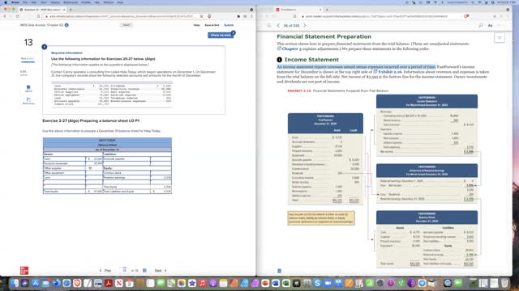Image resolution: width=519 pixels, height=291 pixels.
Task: Open Finder from the Dock
Action: [15, 283]
